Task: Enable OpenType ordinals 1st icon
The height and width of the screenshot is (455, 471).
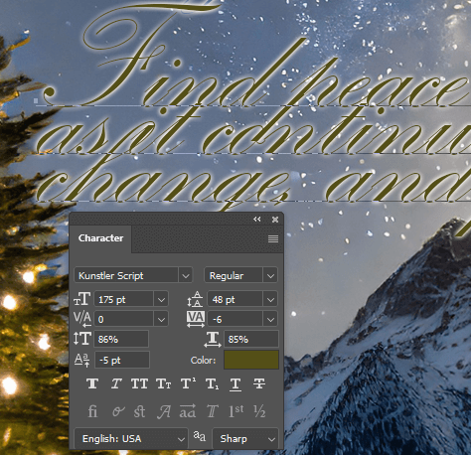Action: pyautogui.click(x=235, y=411)
